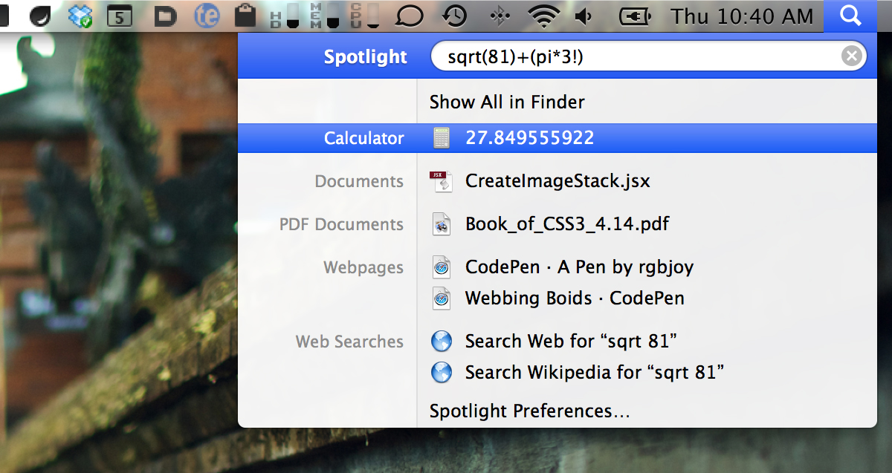892x473 pixels.
Task: Choose Search Wikipedia for "sqrt 81"
Action: tap(595, 372)
